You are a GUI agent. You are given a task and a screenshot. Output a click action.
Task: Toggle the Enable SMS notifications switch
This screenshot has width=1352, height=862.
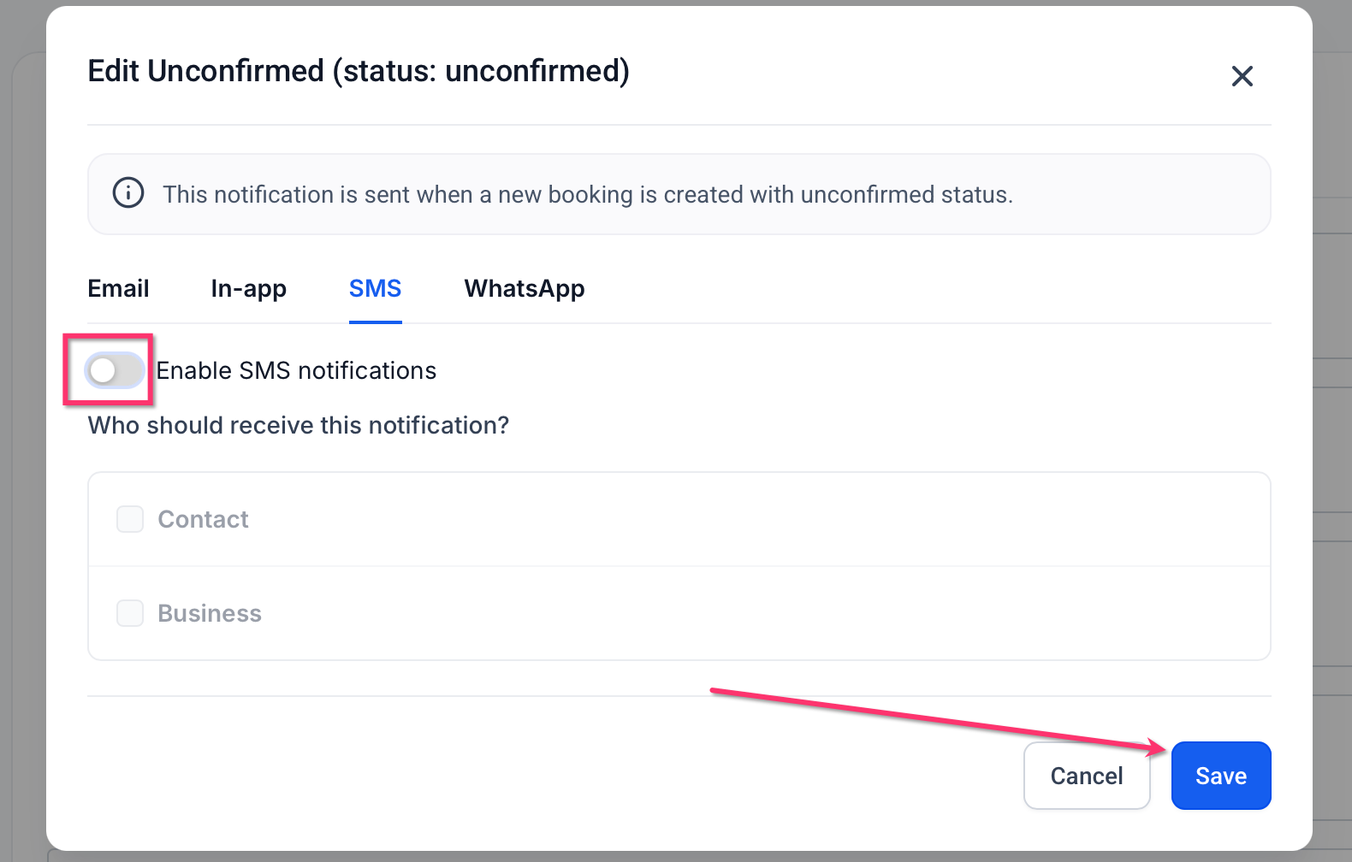point(115,370)
